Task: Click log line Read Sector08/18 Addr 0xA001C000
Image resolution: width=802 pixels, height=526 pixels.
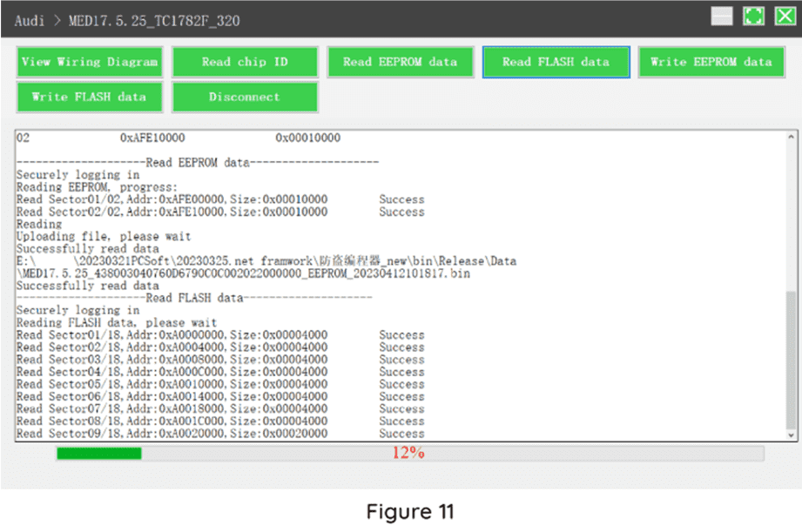Action: click(220, 421)
